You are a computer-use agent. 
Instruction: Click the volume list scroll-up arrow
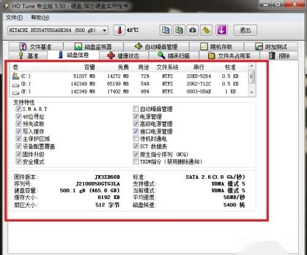[x=252, y=66]
